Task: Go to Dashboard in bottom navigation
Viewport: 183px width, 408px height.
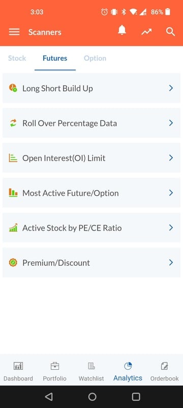Action: (18, 372)
